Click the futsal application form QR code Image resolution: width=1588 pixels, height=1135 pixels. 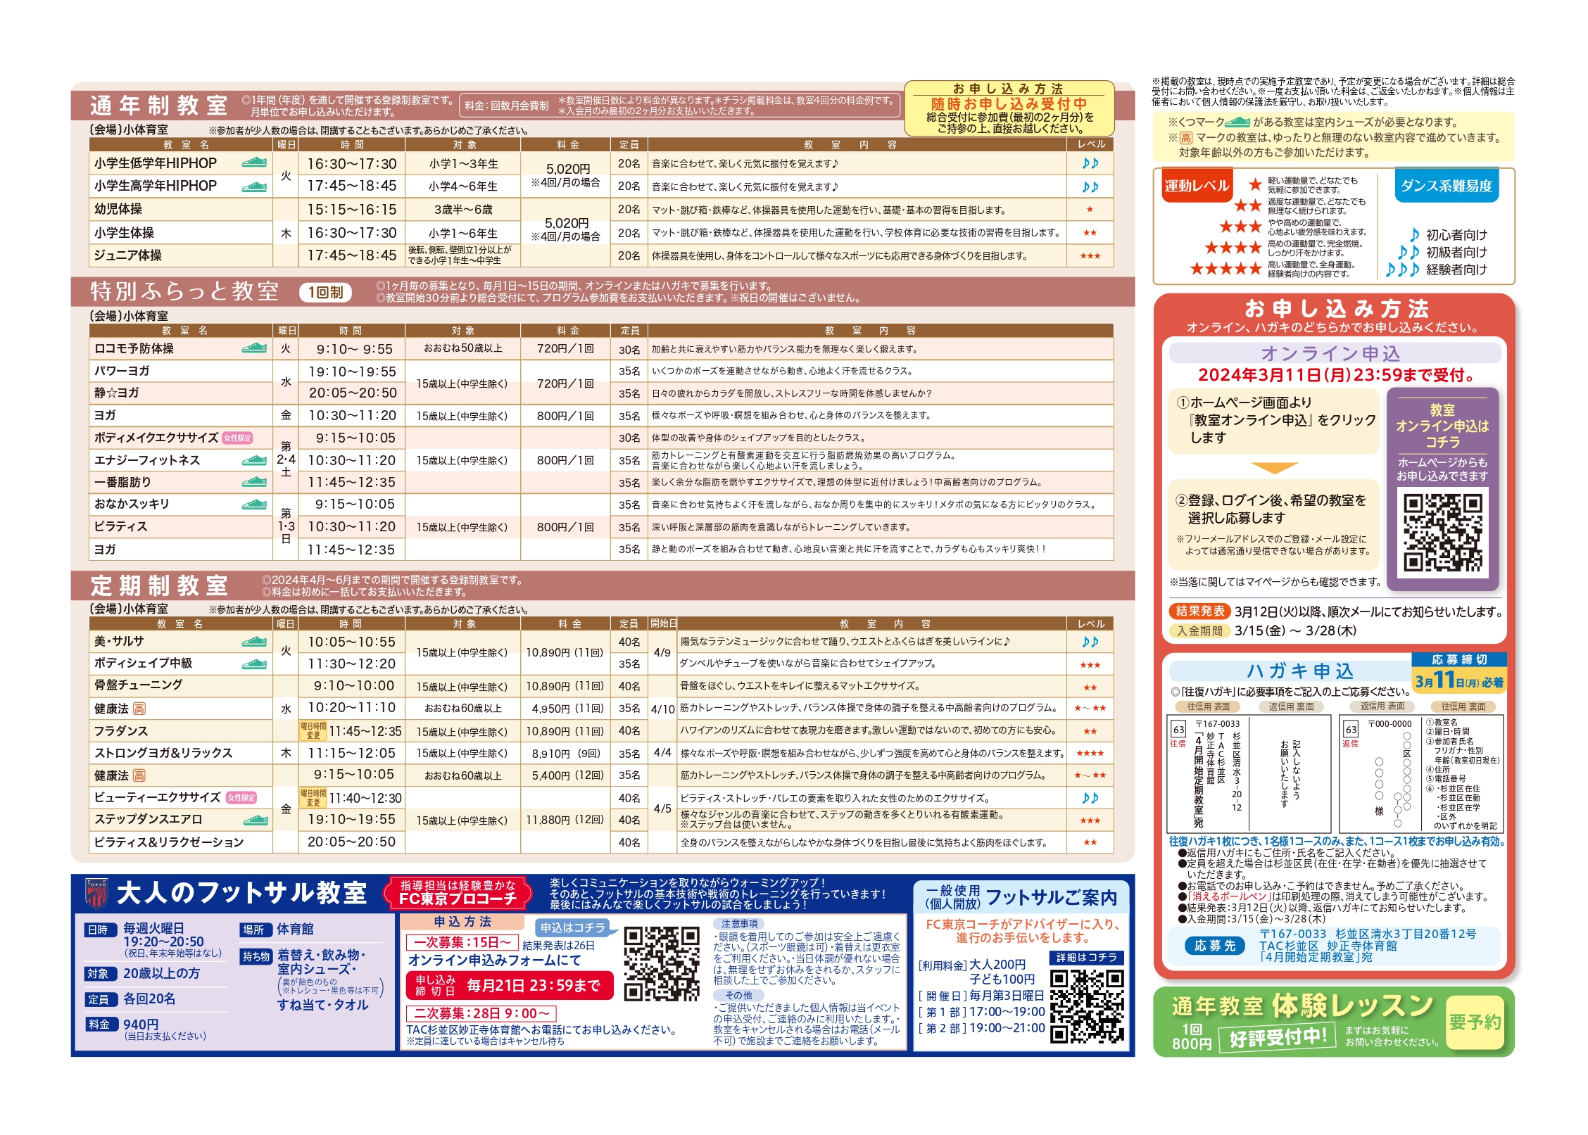click(x=662, y=963)
